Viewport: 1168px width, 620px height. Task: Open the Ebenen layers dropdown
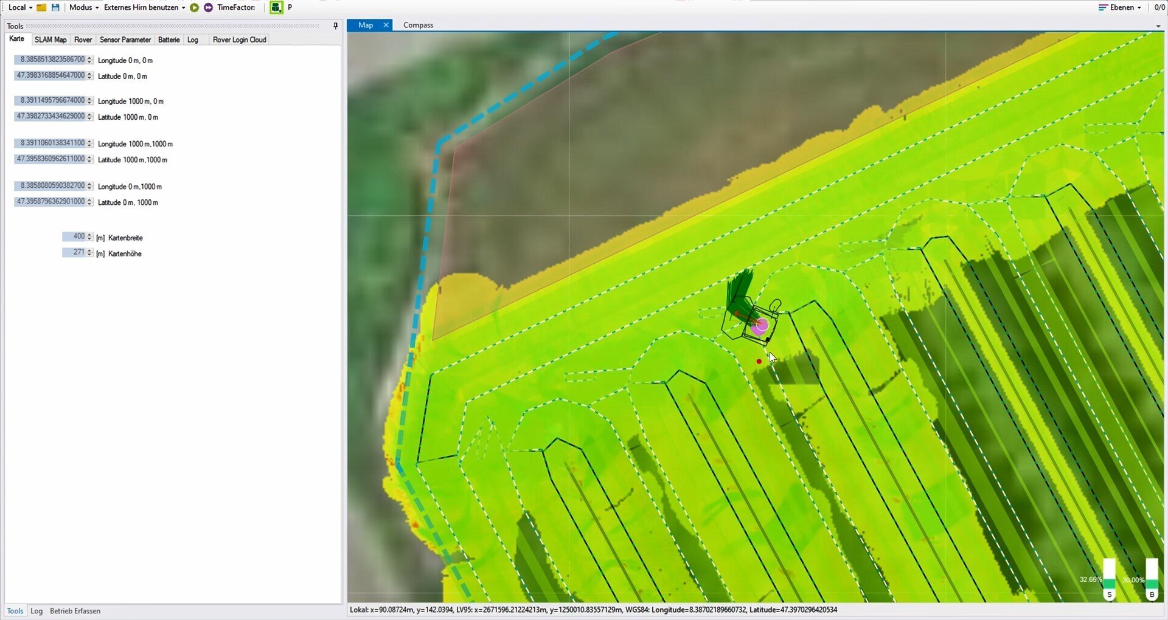(x=1119, y=7)
